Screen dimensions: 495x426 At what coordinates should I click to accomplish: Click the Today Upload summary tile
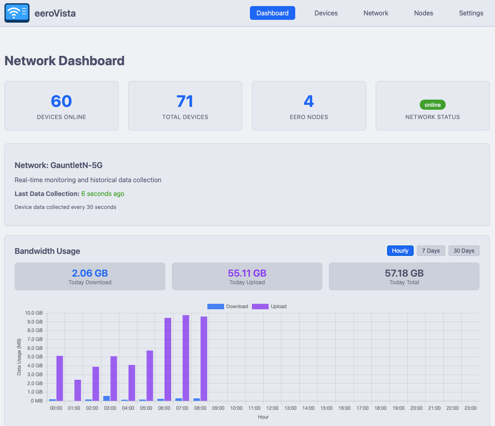pyautogui.click(x=247, y=277)
